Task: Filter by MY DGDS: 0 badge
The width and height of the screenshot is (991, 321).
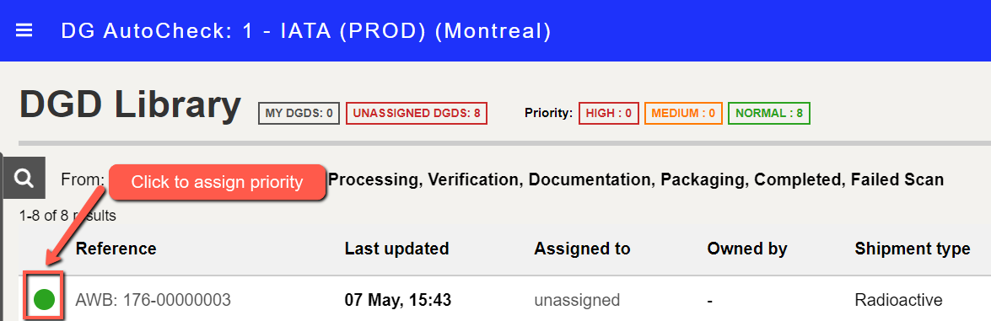Action: point(299,113)
